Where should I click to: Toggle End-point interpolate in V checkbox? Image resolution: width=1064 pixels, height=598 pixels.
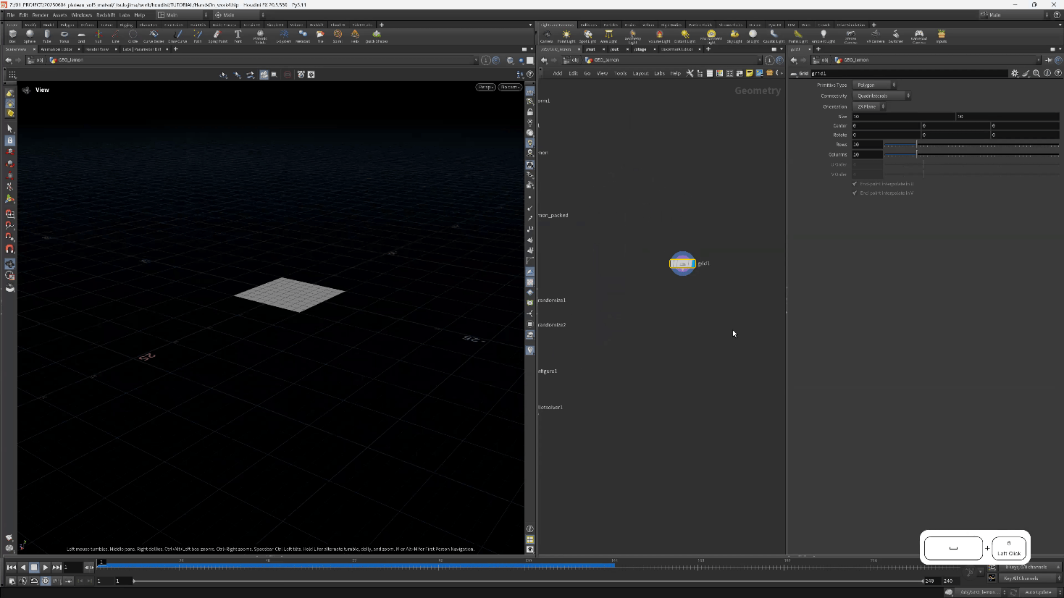[x=855, y=193]
